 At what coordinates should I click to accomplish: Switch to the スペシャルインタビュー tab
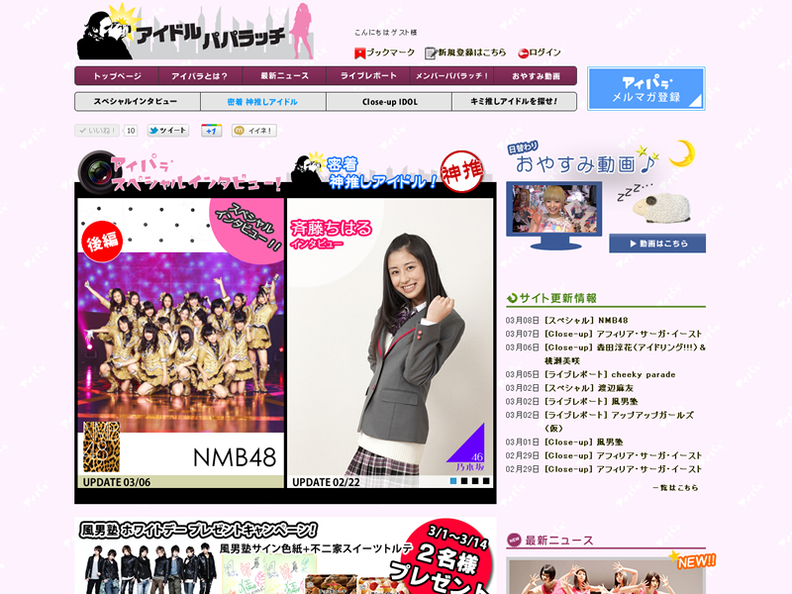point(137,102)
